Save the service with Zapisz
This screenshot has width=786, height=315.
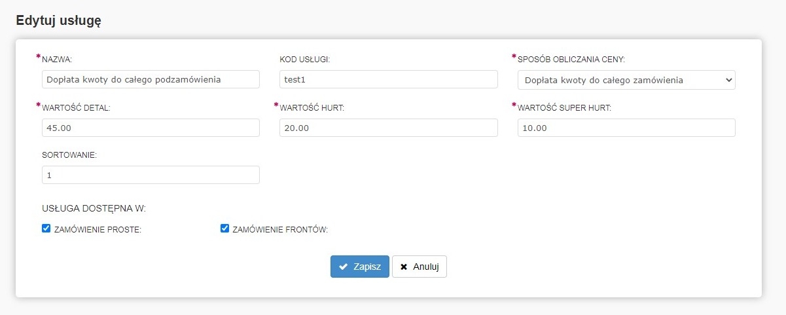tap(359, 267)
